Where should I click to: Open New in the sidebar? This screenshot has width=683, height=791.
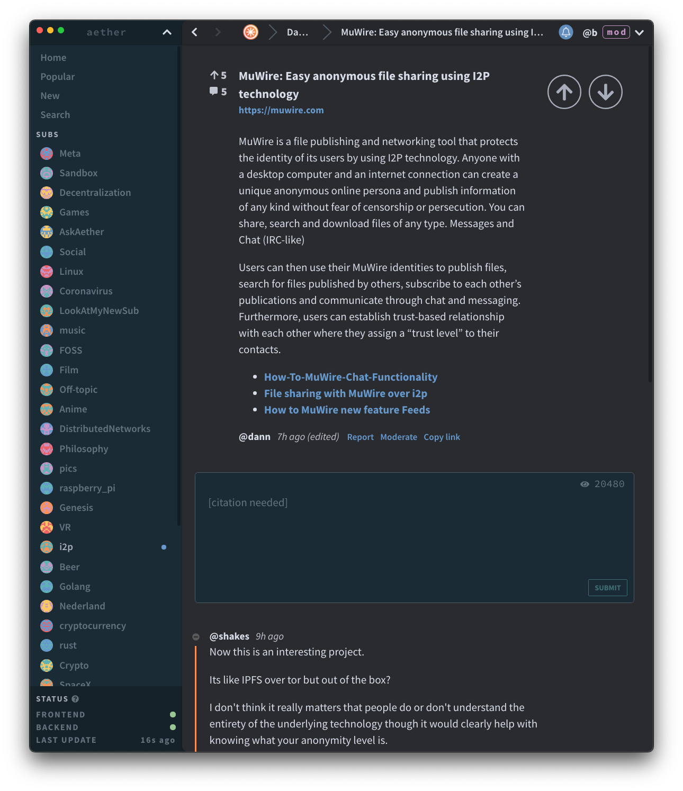[x=50, y=96]
